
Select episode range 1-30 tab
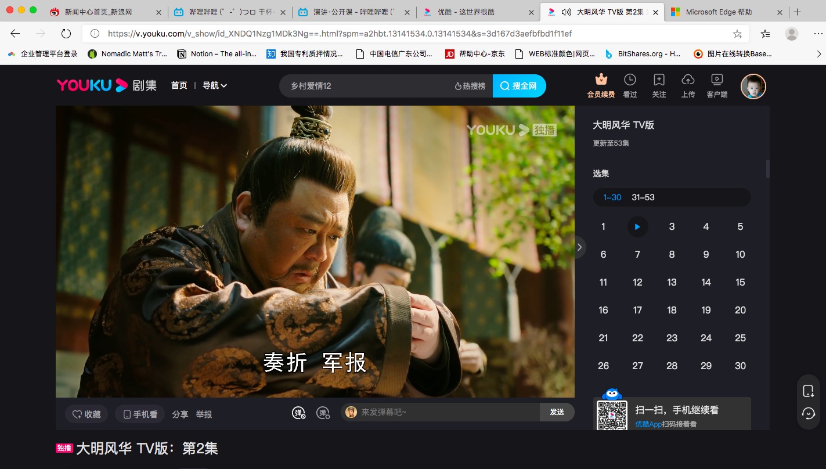tap(612, 197)
